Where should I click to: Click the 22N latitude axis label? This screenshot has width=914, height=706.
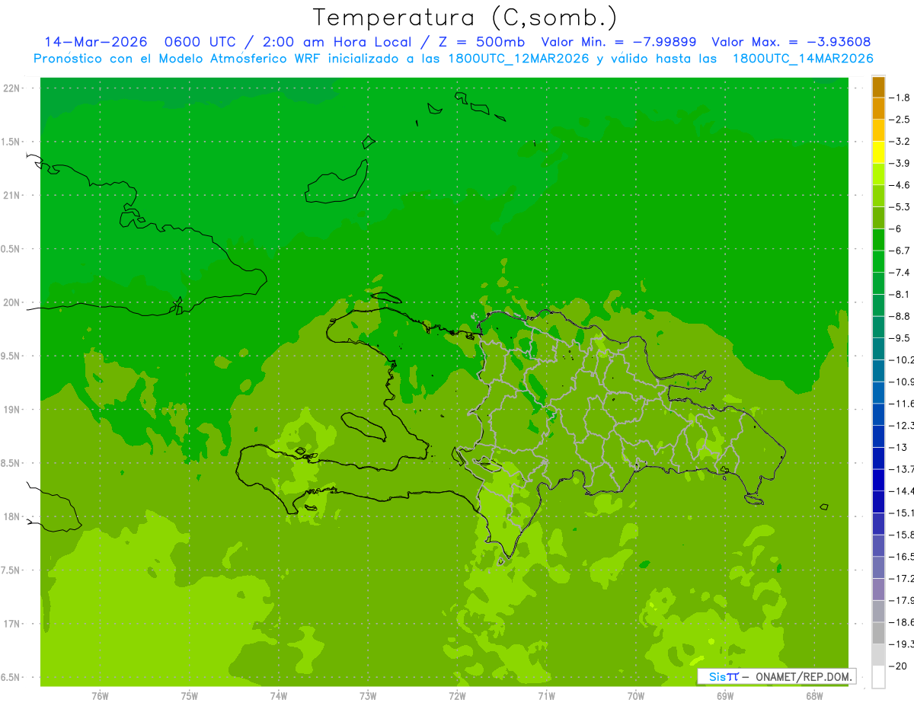click(13, 88)
